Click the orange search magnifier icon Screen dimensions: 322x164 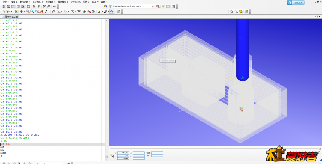(x=158, y=6)
